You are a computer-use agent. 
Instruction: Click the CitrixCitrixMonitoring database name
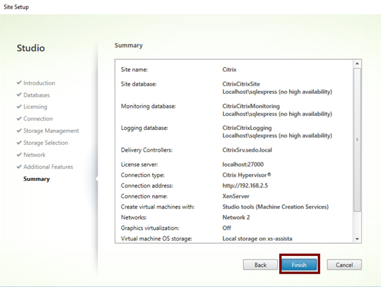tap(251, 106)
